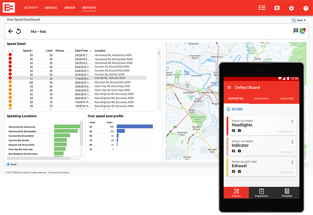The width and height of the screenshot is (313, 215).
Task: Sort by the Speed column header
Action: pos(27,50)
